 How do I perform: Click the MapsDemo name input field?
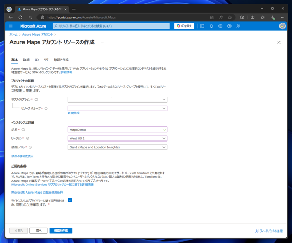point(117,130)
